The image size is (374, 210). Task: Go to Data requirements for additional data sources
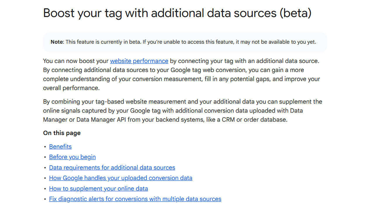[x=112, y=168]
